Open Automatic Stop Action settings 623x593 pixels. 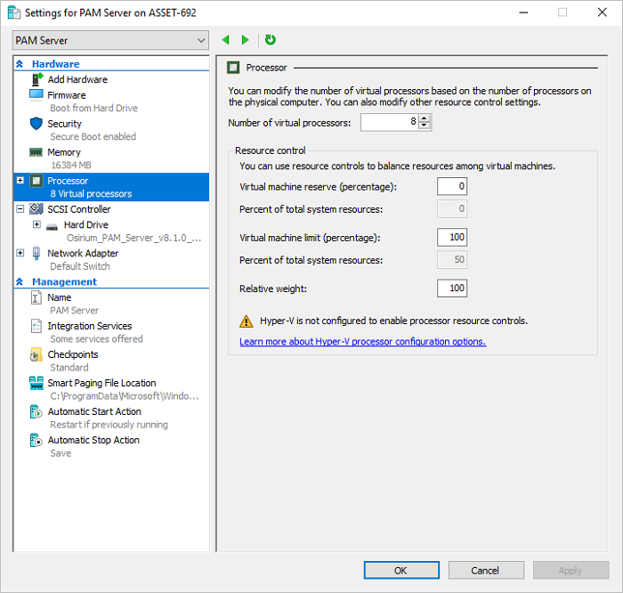pyautogui.click(x=93, y=441)
